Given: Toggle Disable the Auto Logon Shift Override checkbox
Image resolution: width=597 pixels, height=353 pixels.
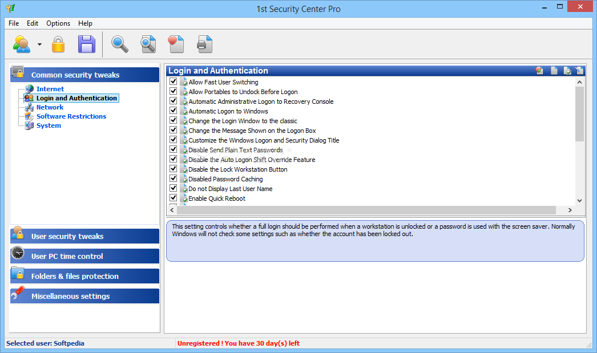Looking at the screenshot, I should tap(174, 159).
